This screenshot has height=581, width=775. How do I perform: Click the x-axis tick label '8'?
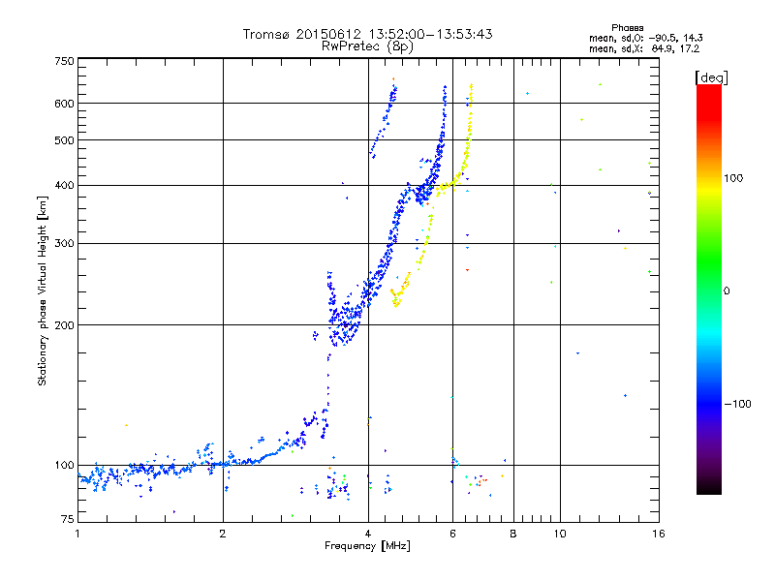pos(513,534)
